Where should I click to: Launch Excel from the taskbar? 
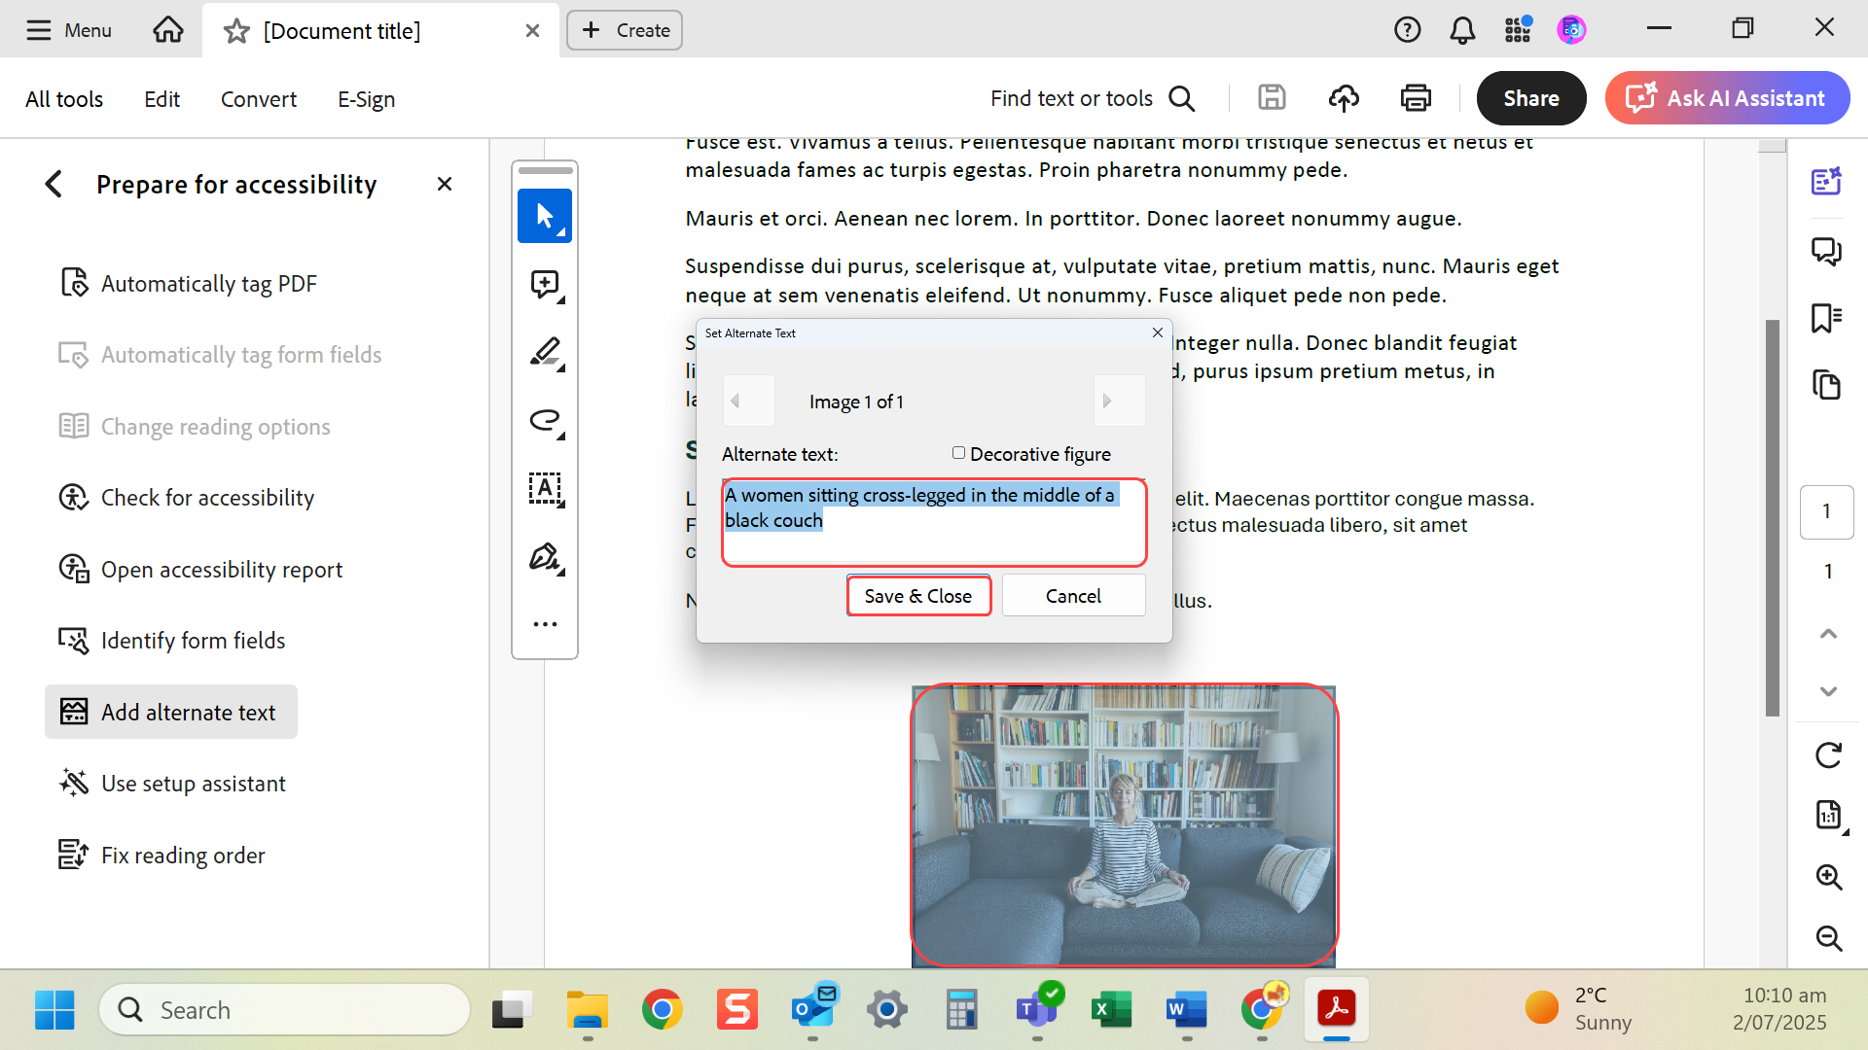1112,1010
